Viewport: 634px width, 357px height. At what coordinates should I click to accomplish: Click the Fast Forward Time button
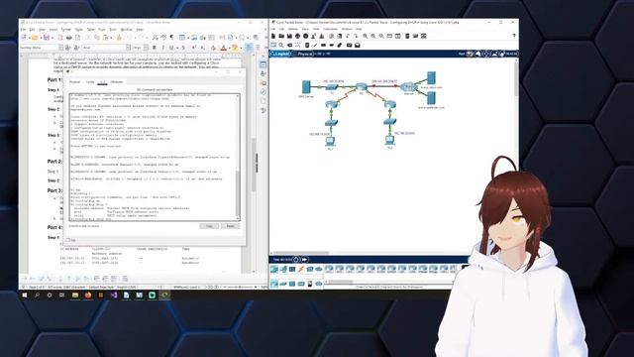304,260
